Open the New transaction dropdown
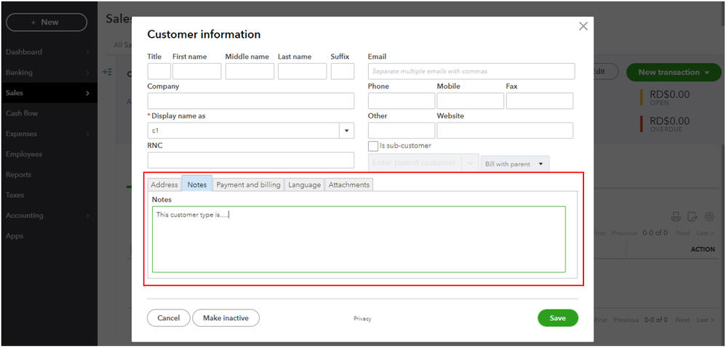This screenshot has width=726, height=348. [x=674, y=72]
